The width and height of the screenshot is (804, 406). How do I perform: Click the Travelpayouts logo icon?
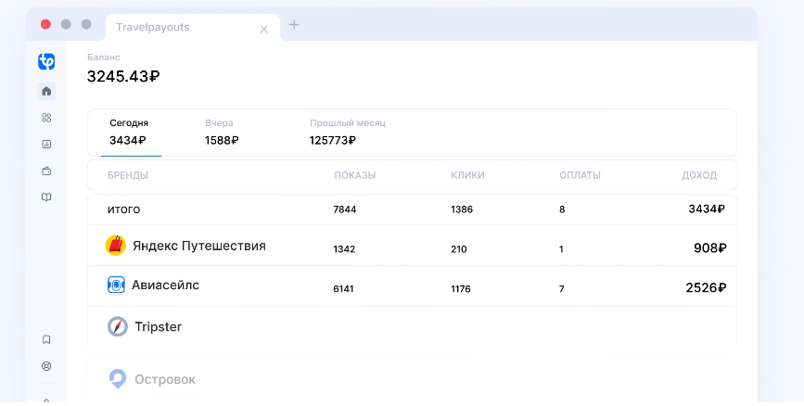46,61
